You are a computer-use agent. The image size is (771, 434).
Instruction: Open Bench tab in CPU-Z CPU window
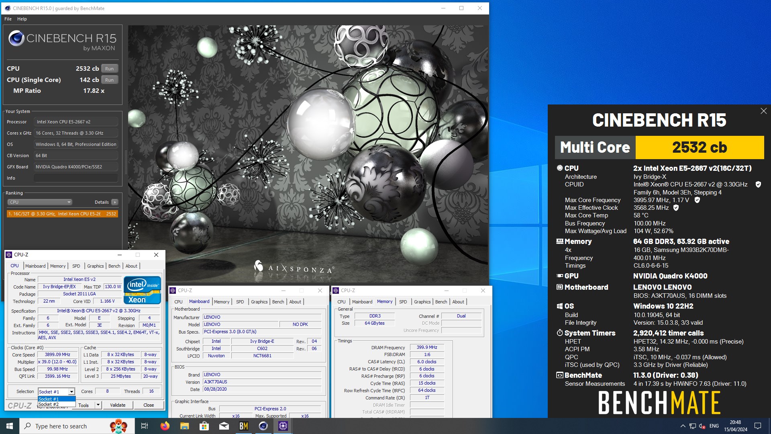pos(114,266)
